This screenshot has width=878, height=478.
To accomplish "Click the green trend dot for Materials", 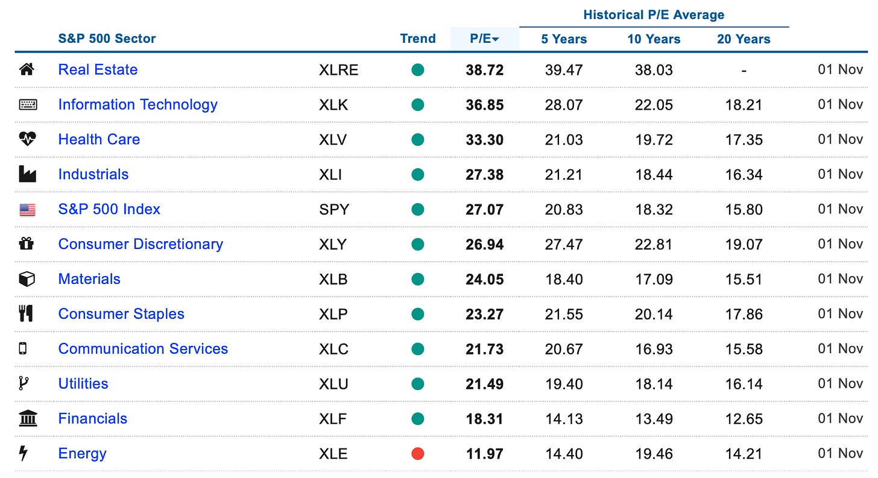I will click(x=418, y=280).
